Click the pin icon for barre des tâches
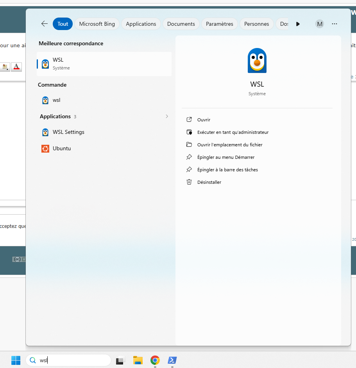 point(189,169)
